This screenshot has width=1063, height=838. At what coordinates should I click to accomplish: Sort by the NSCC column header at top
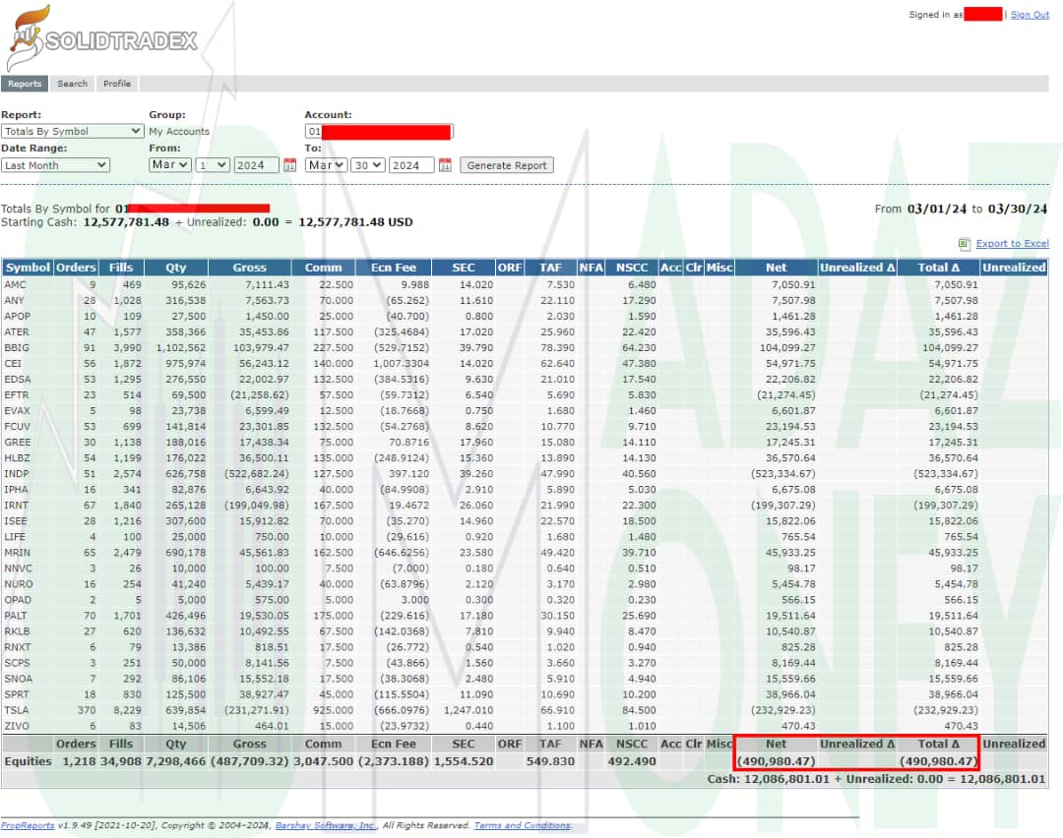click(x=631, y=268)
